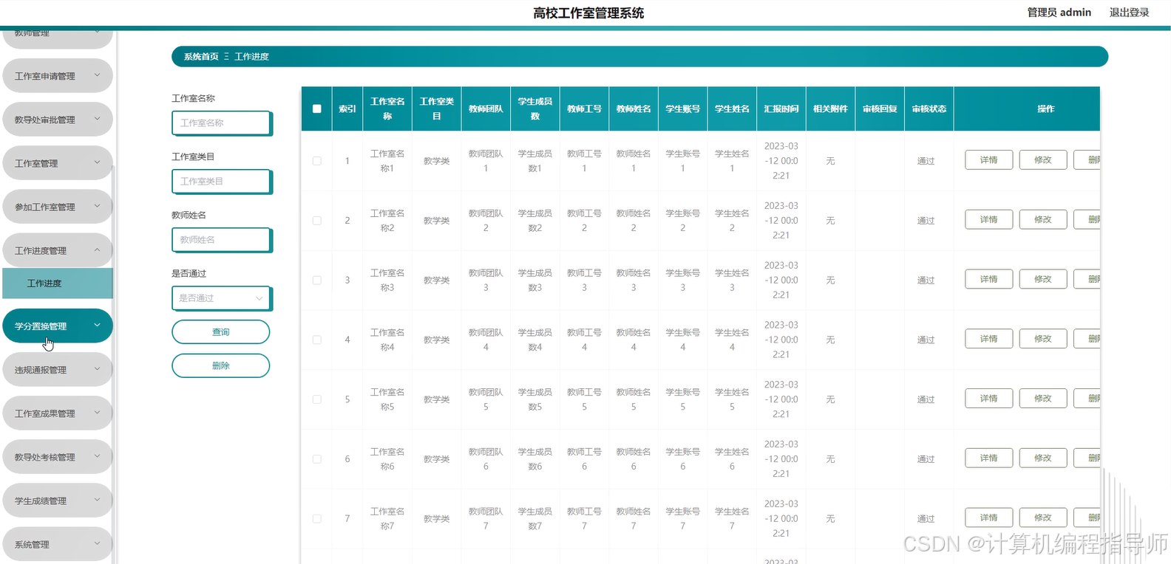Image resolution: width=1171 pixels, height=564 pixels.
Task: Click 修改 for row 4
Action: click(x=1042, y=339)
